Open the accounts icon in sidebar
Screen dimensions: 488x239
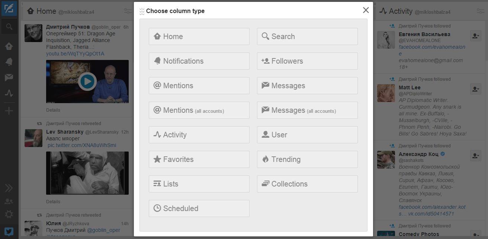click(x=9, y=201)
